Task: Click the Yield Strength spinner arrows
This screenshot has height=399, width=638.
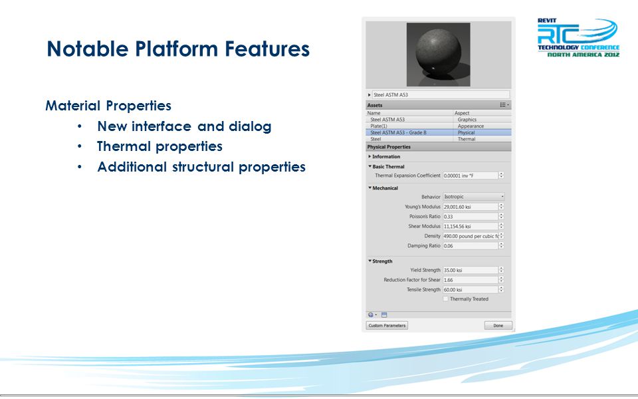Action: [x=501, y=271]
